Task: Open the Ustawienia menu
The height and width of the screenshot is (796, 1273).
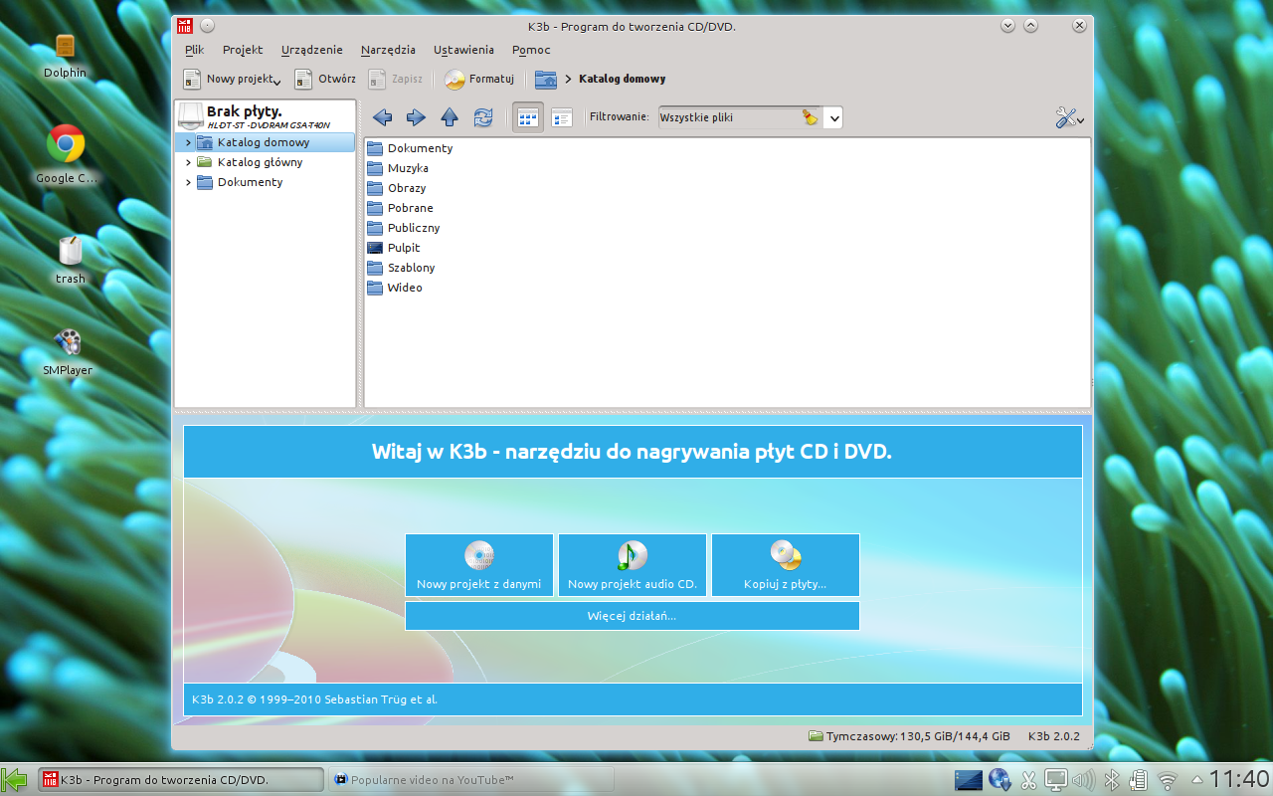Action: (x=463, y=50)
